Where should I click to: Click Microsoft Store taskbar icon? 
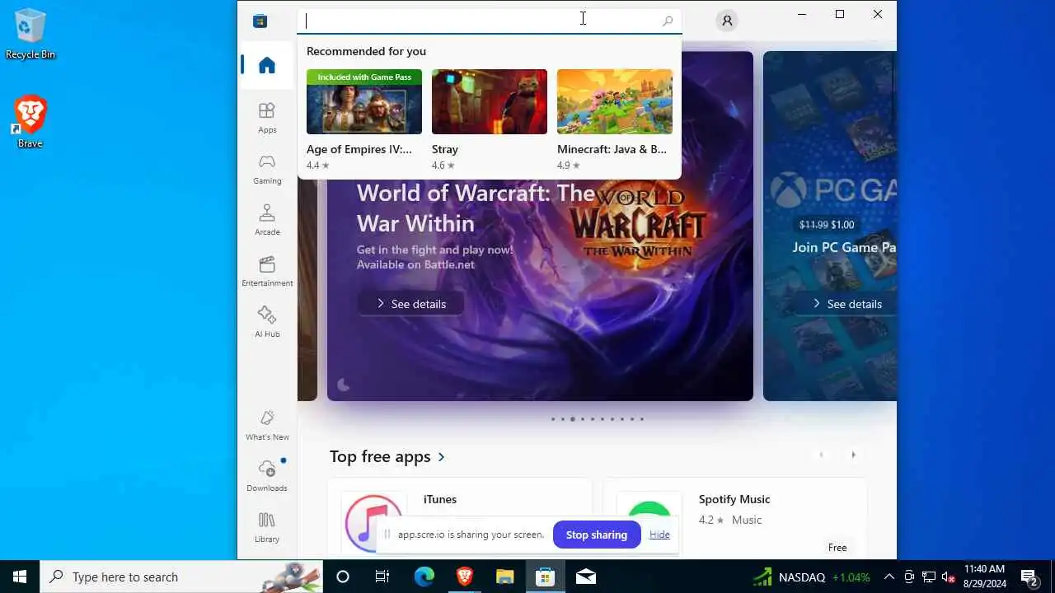coord(545,577)
